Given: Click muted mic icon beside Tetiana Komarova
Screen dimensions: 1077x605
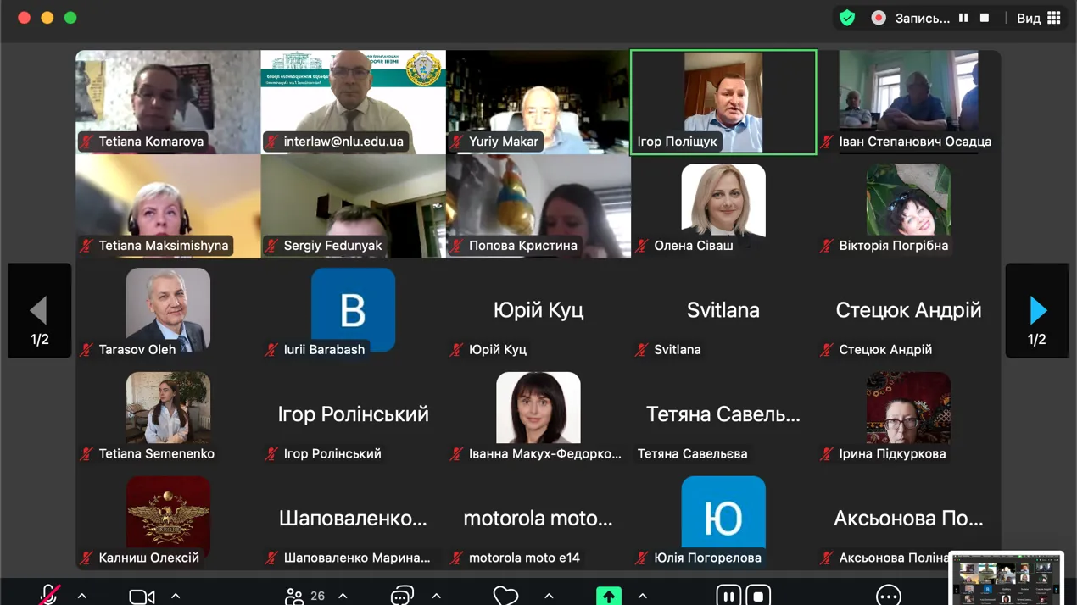Looking at the screenshot, I should tap(86, 142).
